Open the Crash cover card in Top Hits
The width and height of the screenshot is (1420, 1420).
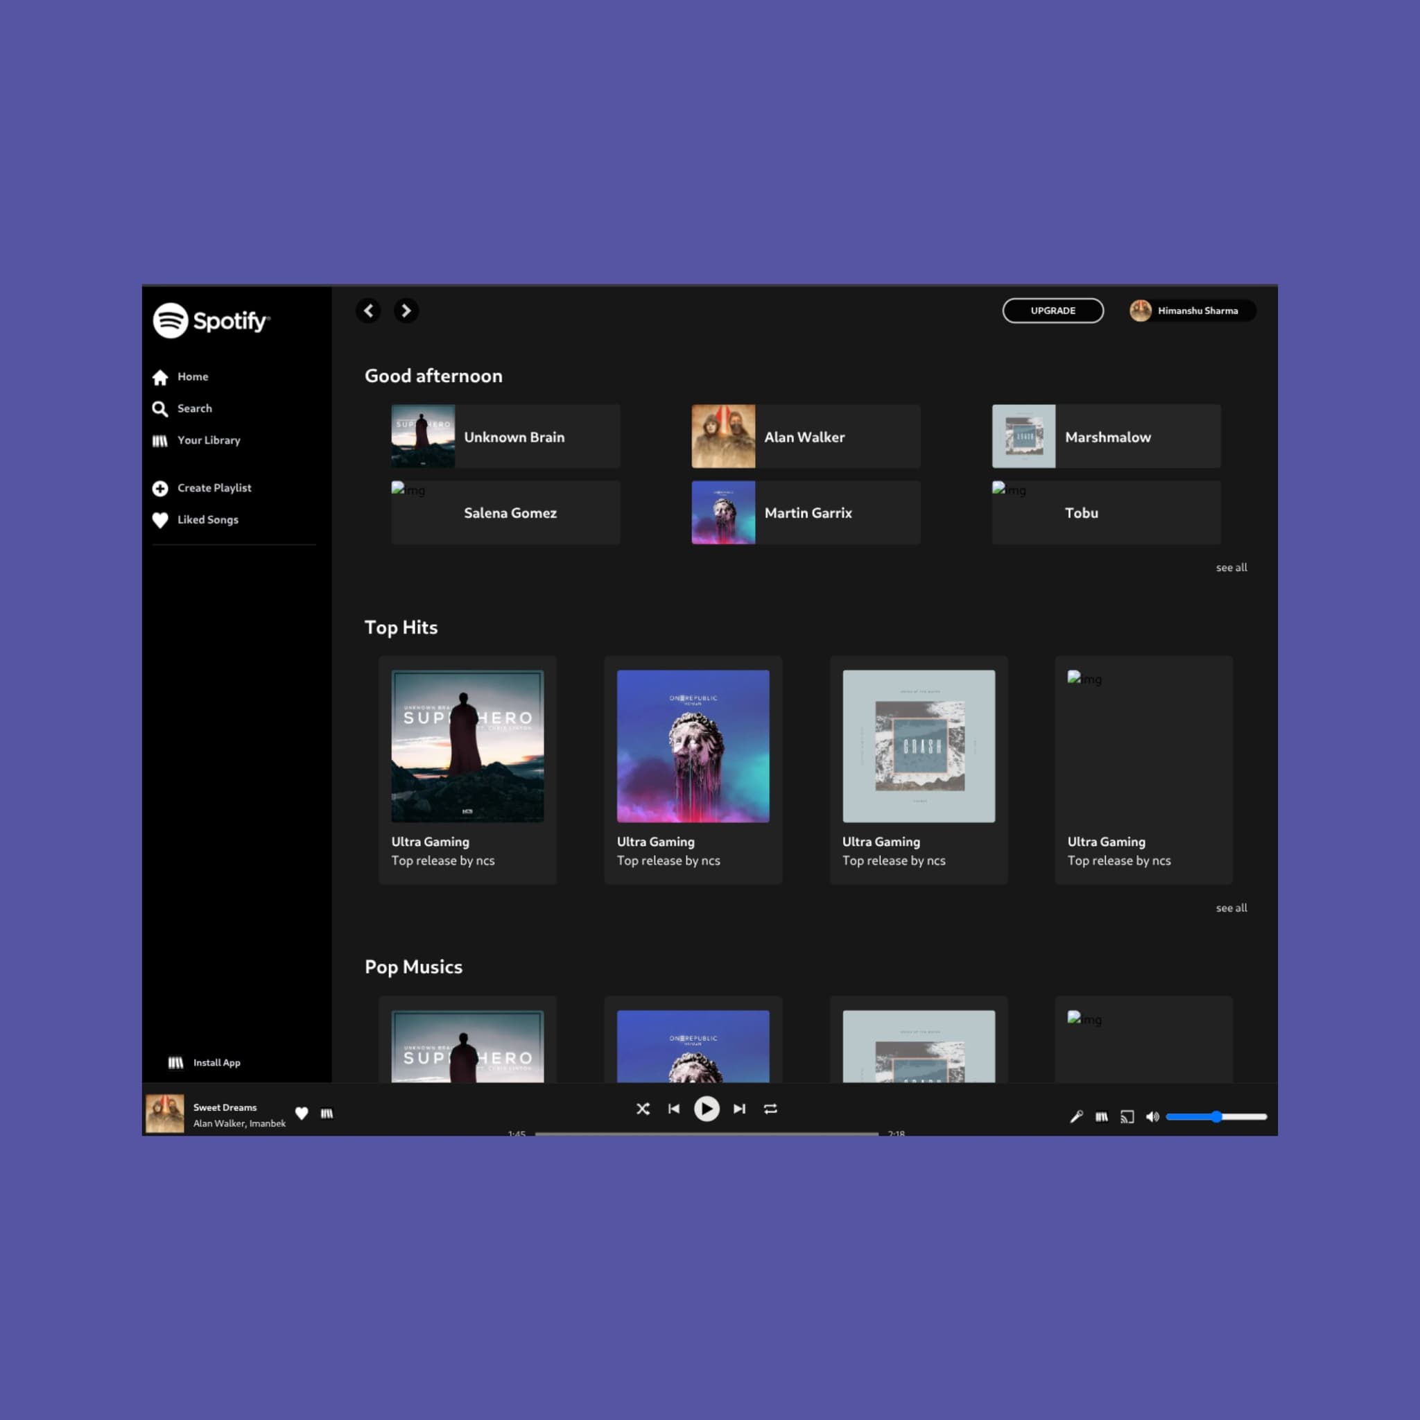(919, 770)
